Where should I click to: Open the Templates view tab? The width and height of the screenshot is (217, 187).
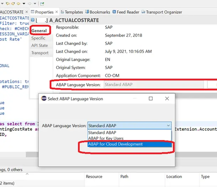pos(72,12)
